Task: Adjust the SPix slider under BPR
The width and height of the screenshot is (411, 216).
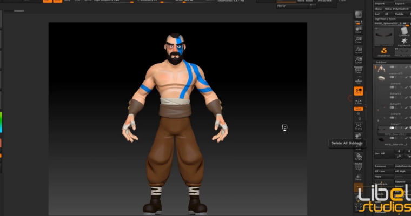Action: (359, 22)
